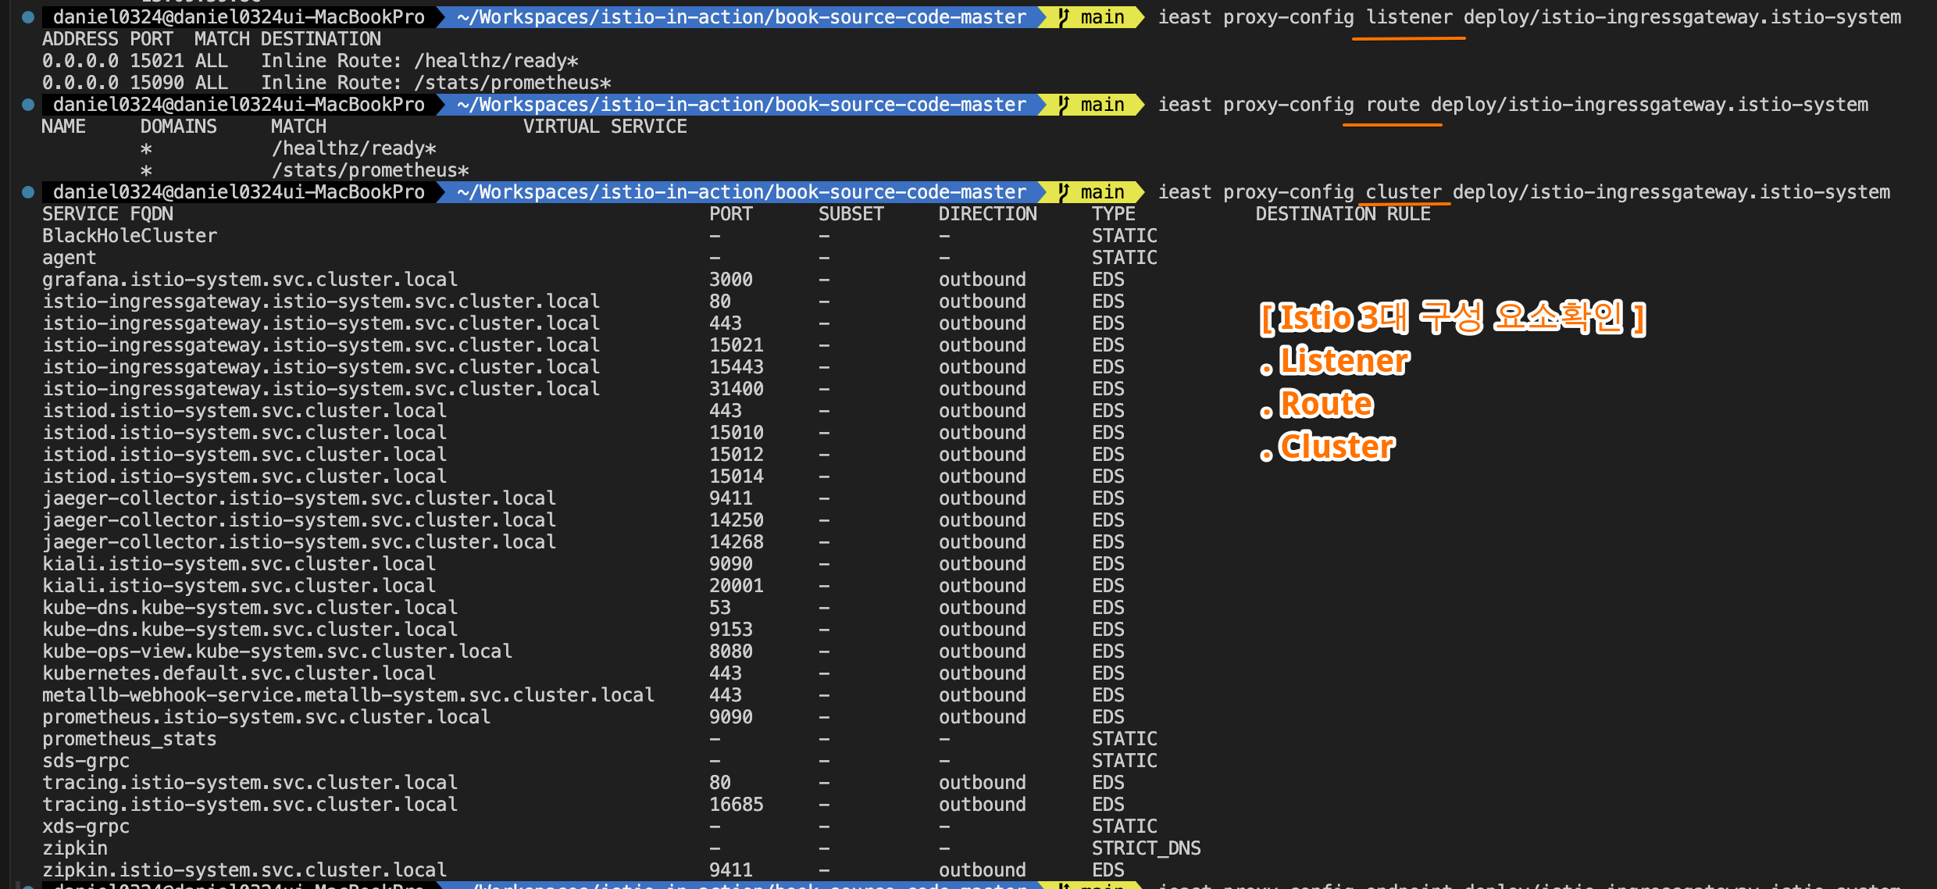Click the grafana.istio-system.svc.cluster.local row
The width and height of the screenshot is (1937, 889).
tap(250, 280)
